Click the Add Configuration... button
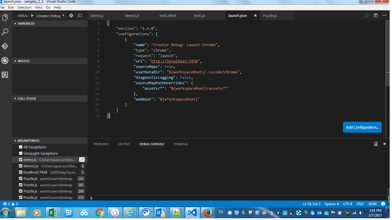 pyautogui.click(x=362, y=127)
